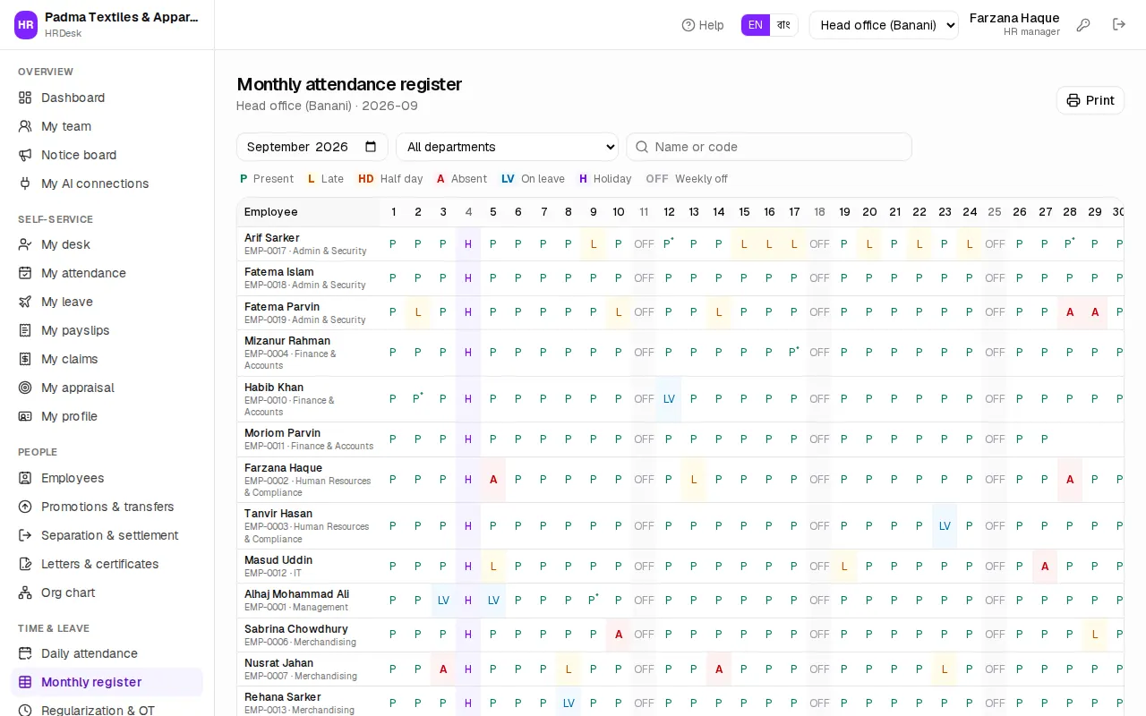Open the Help link
The image size is (1146, 716).
(703, 25)
